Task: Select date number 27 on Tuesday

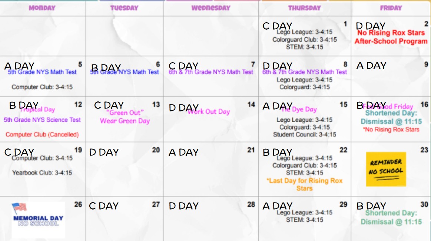Action: tap(156, 204)
